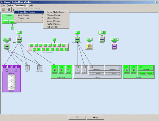Image resolution: width=159 pixels, height=121 pixels.
Task: Click Robot icon in 10.253.232.44 device
Action: [68, 69]
